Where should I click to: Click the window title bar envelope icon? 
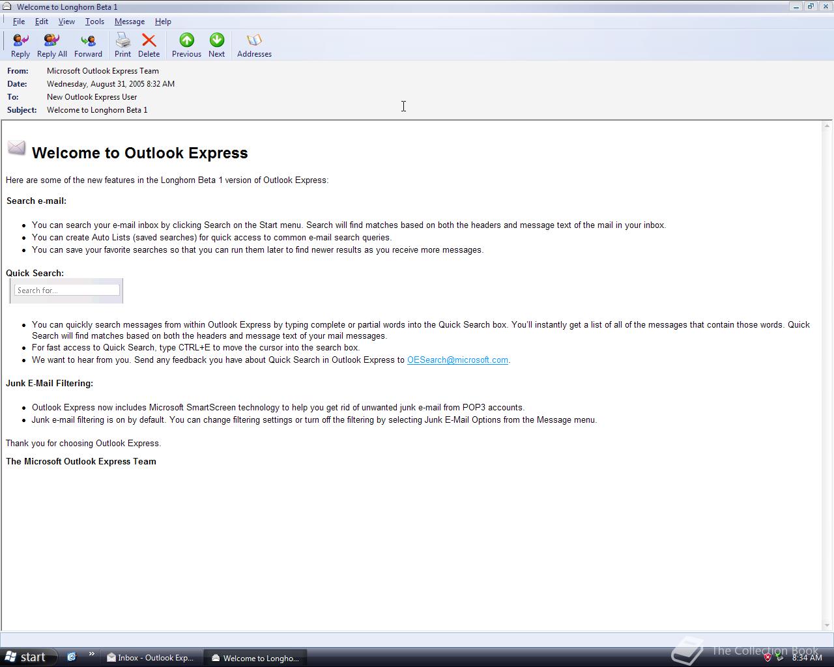point(7,7)
